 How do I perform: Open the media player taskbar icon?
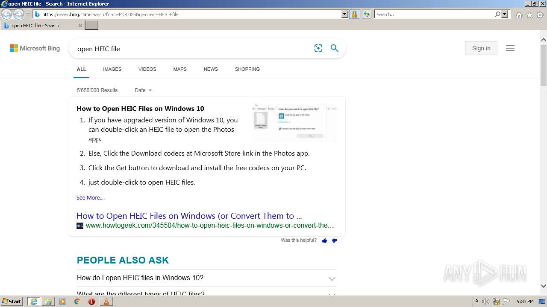63,301
